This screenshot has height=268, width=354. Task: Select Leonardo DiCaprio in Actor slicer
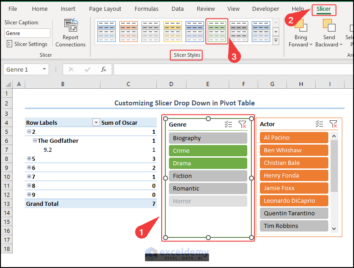pyautogui.click(x=294, y=201)
